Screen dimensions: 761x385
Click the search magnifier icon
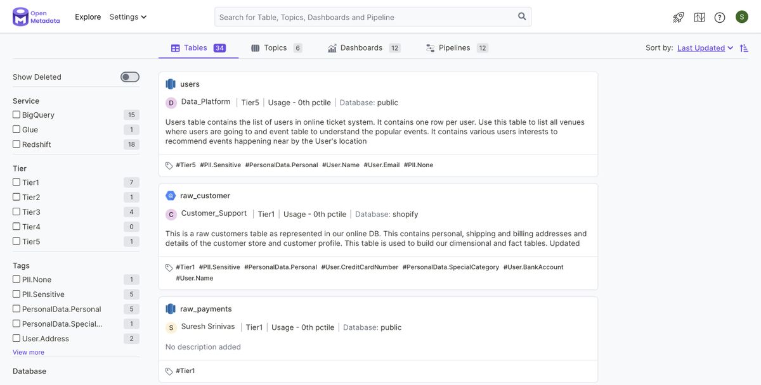(522, 16)
